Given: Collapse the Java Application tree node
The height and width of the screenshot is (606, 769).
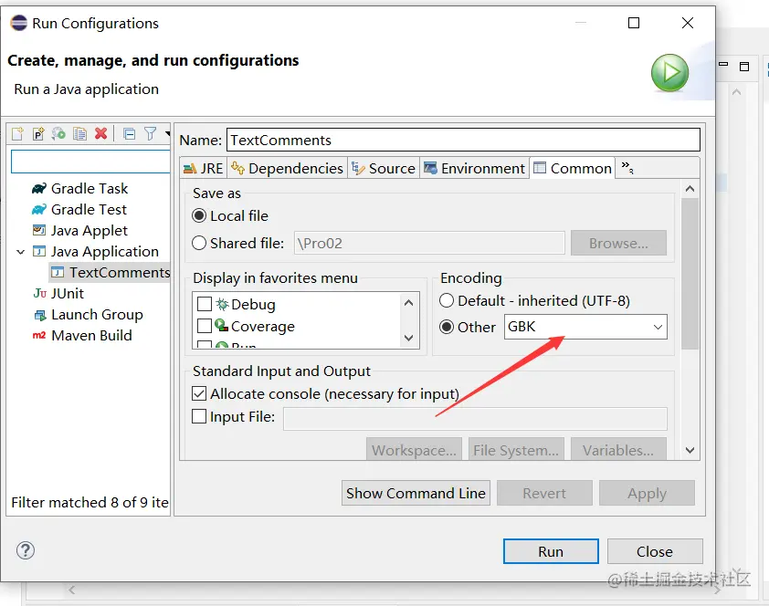Looking at the screenshot, I should pos(20,252).
